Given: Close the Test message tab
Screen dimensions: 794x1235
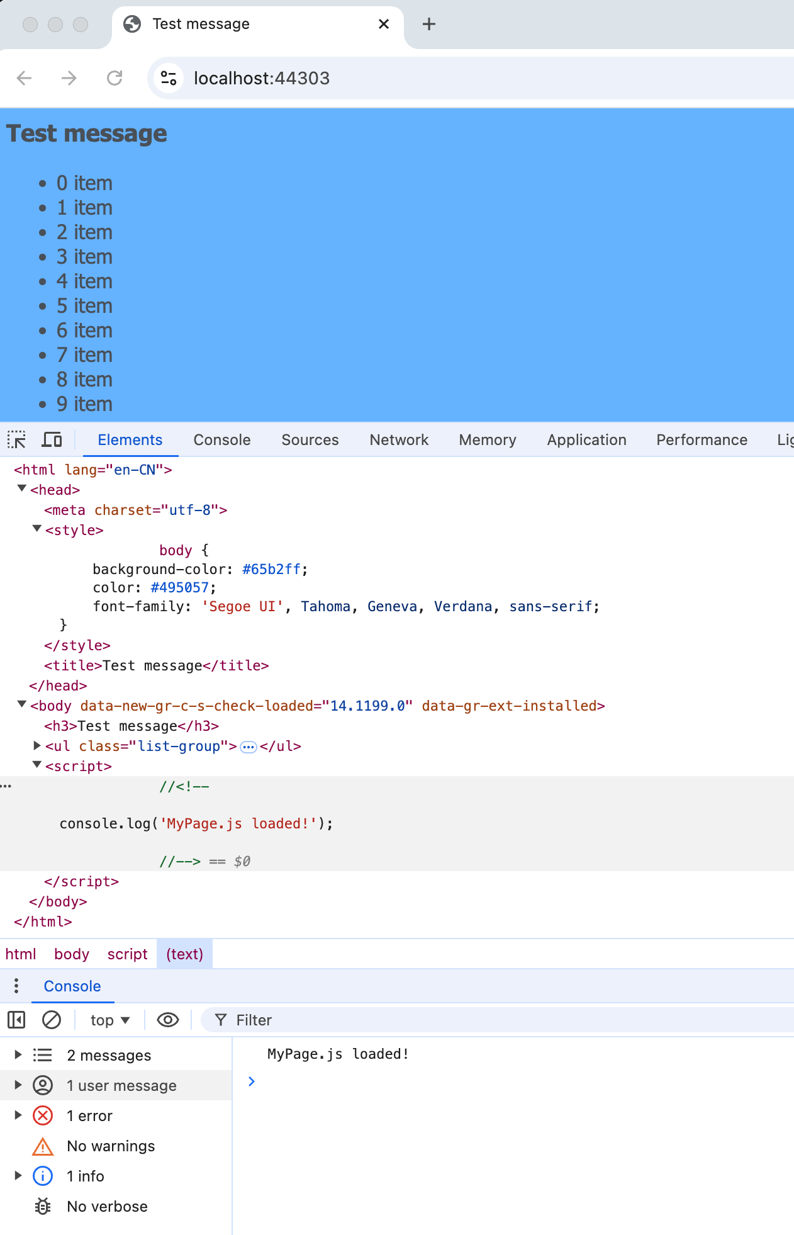Looking at the screenshot, I should [384, 24].
